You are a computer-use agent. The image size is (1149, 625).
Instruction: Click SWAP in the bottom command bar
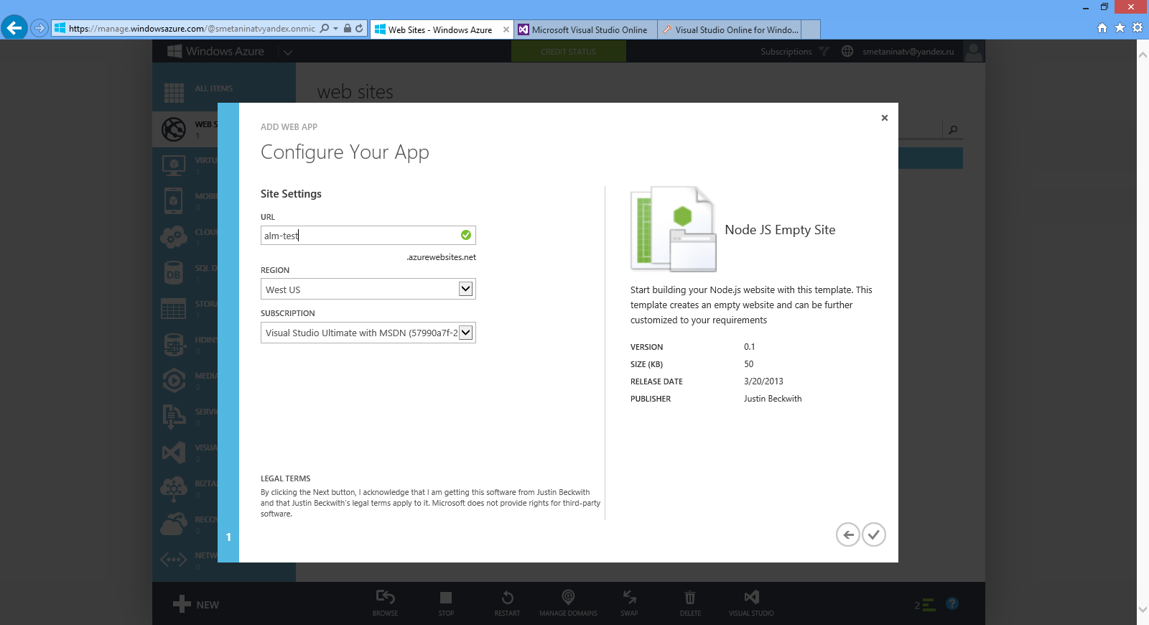pos(629,603)
